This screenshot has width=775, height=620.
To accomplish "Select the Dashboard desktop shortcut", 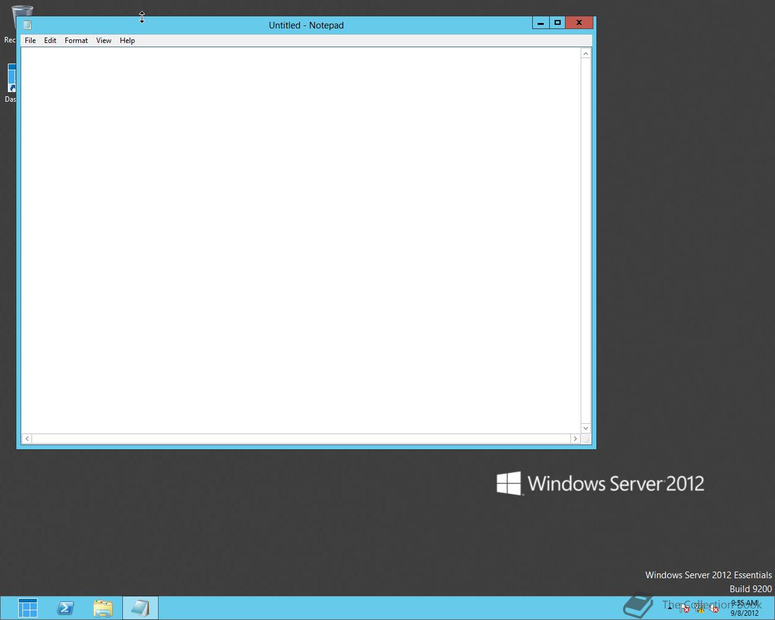I will pos(10,82).
